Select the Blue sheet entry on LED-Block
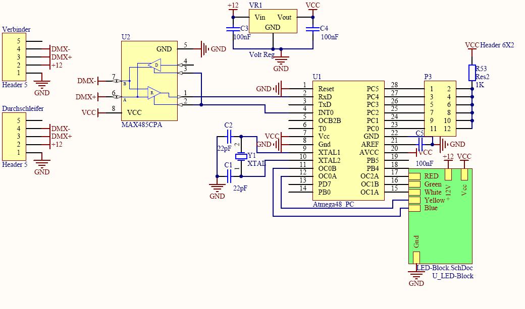The image size is (525, 309). pyautogui.click(x=414, y=208)
